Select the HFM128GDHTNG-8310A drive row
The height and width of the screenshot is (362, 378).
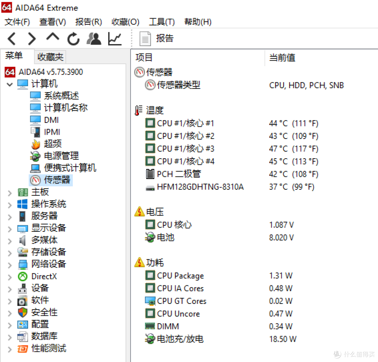pos(230,187)
